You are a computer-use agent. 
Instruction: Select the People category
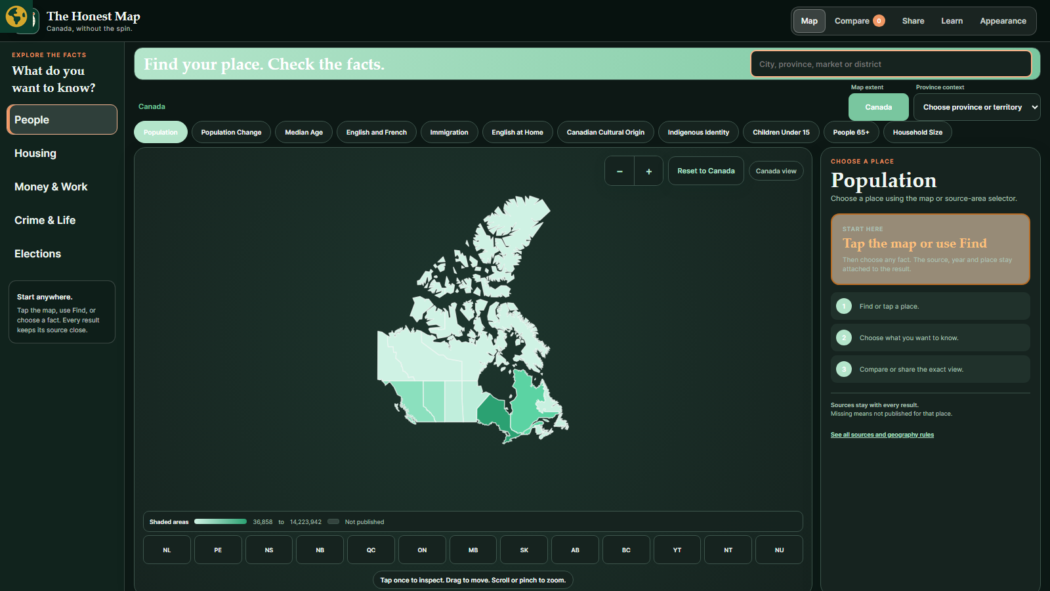coord(62,120)
